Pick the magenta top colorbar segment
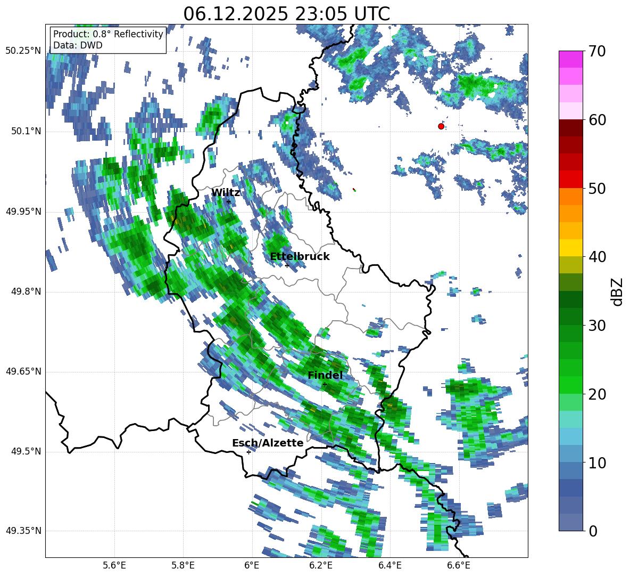The height and width of the screenshot is (576, 630). (x=570, y=60)
